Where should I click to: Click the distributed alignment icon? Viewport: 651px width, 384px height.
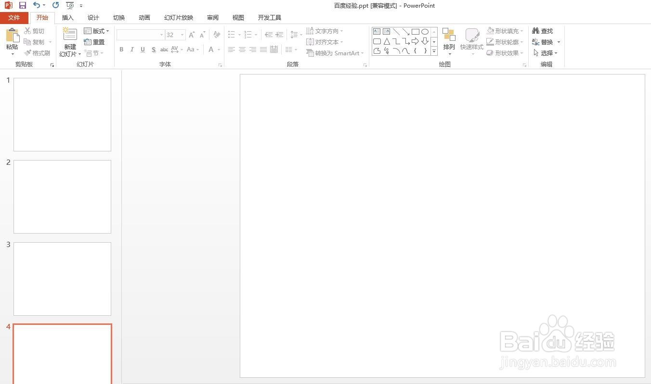[x=274, y=50]
